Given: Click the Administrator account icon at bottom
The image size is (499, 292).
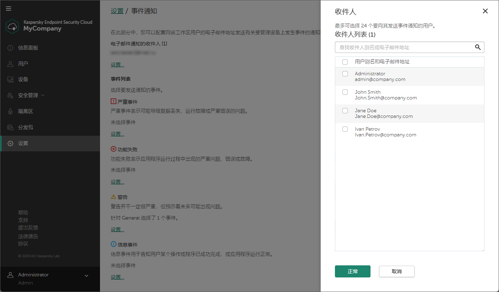Looking at the screenshot, I should pyautogui.click(x=10, y=274).
